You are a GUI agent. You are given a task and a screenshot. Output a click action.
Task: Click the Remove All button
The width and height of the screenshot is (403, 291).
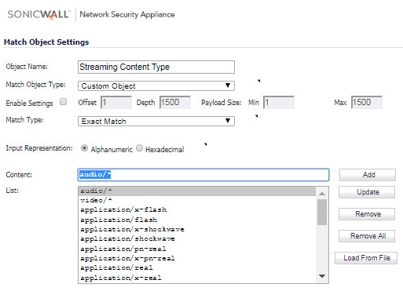[x=367, y=236]
